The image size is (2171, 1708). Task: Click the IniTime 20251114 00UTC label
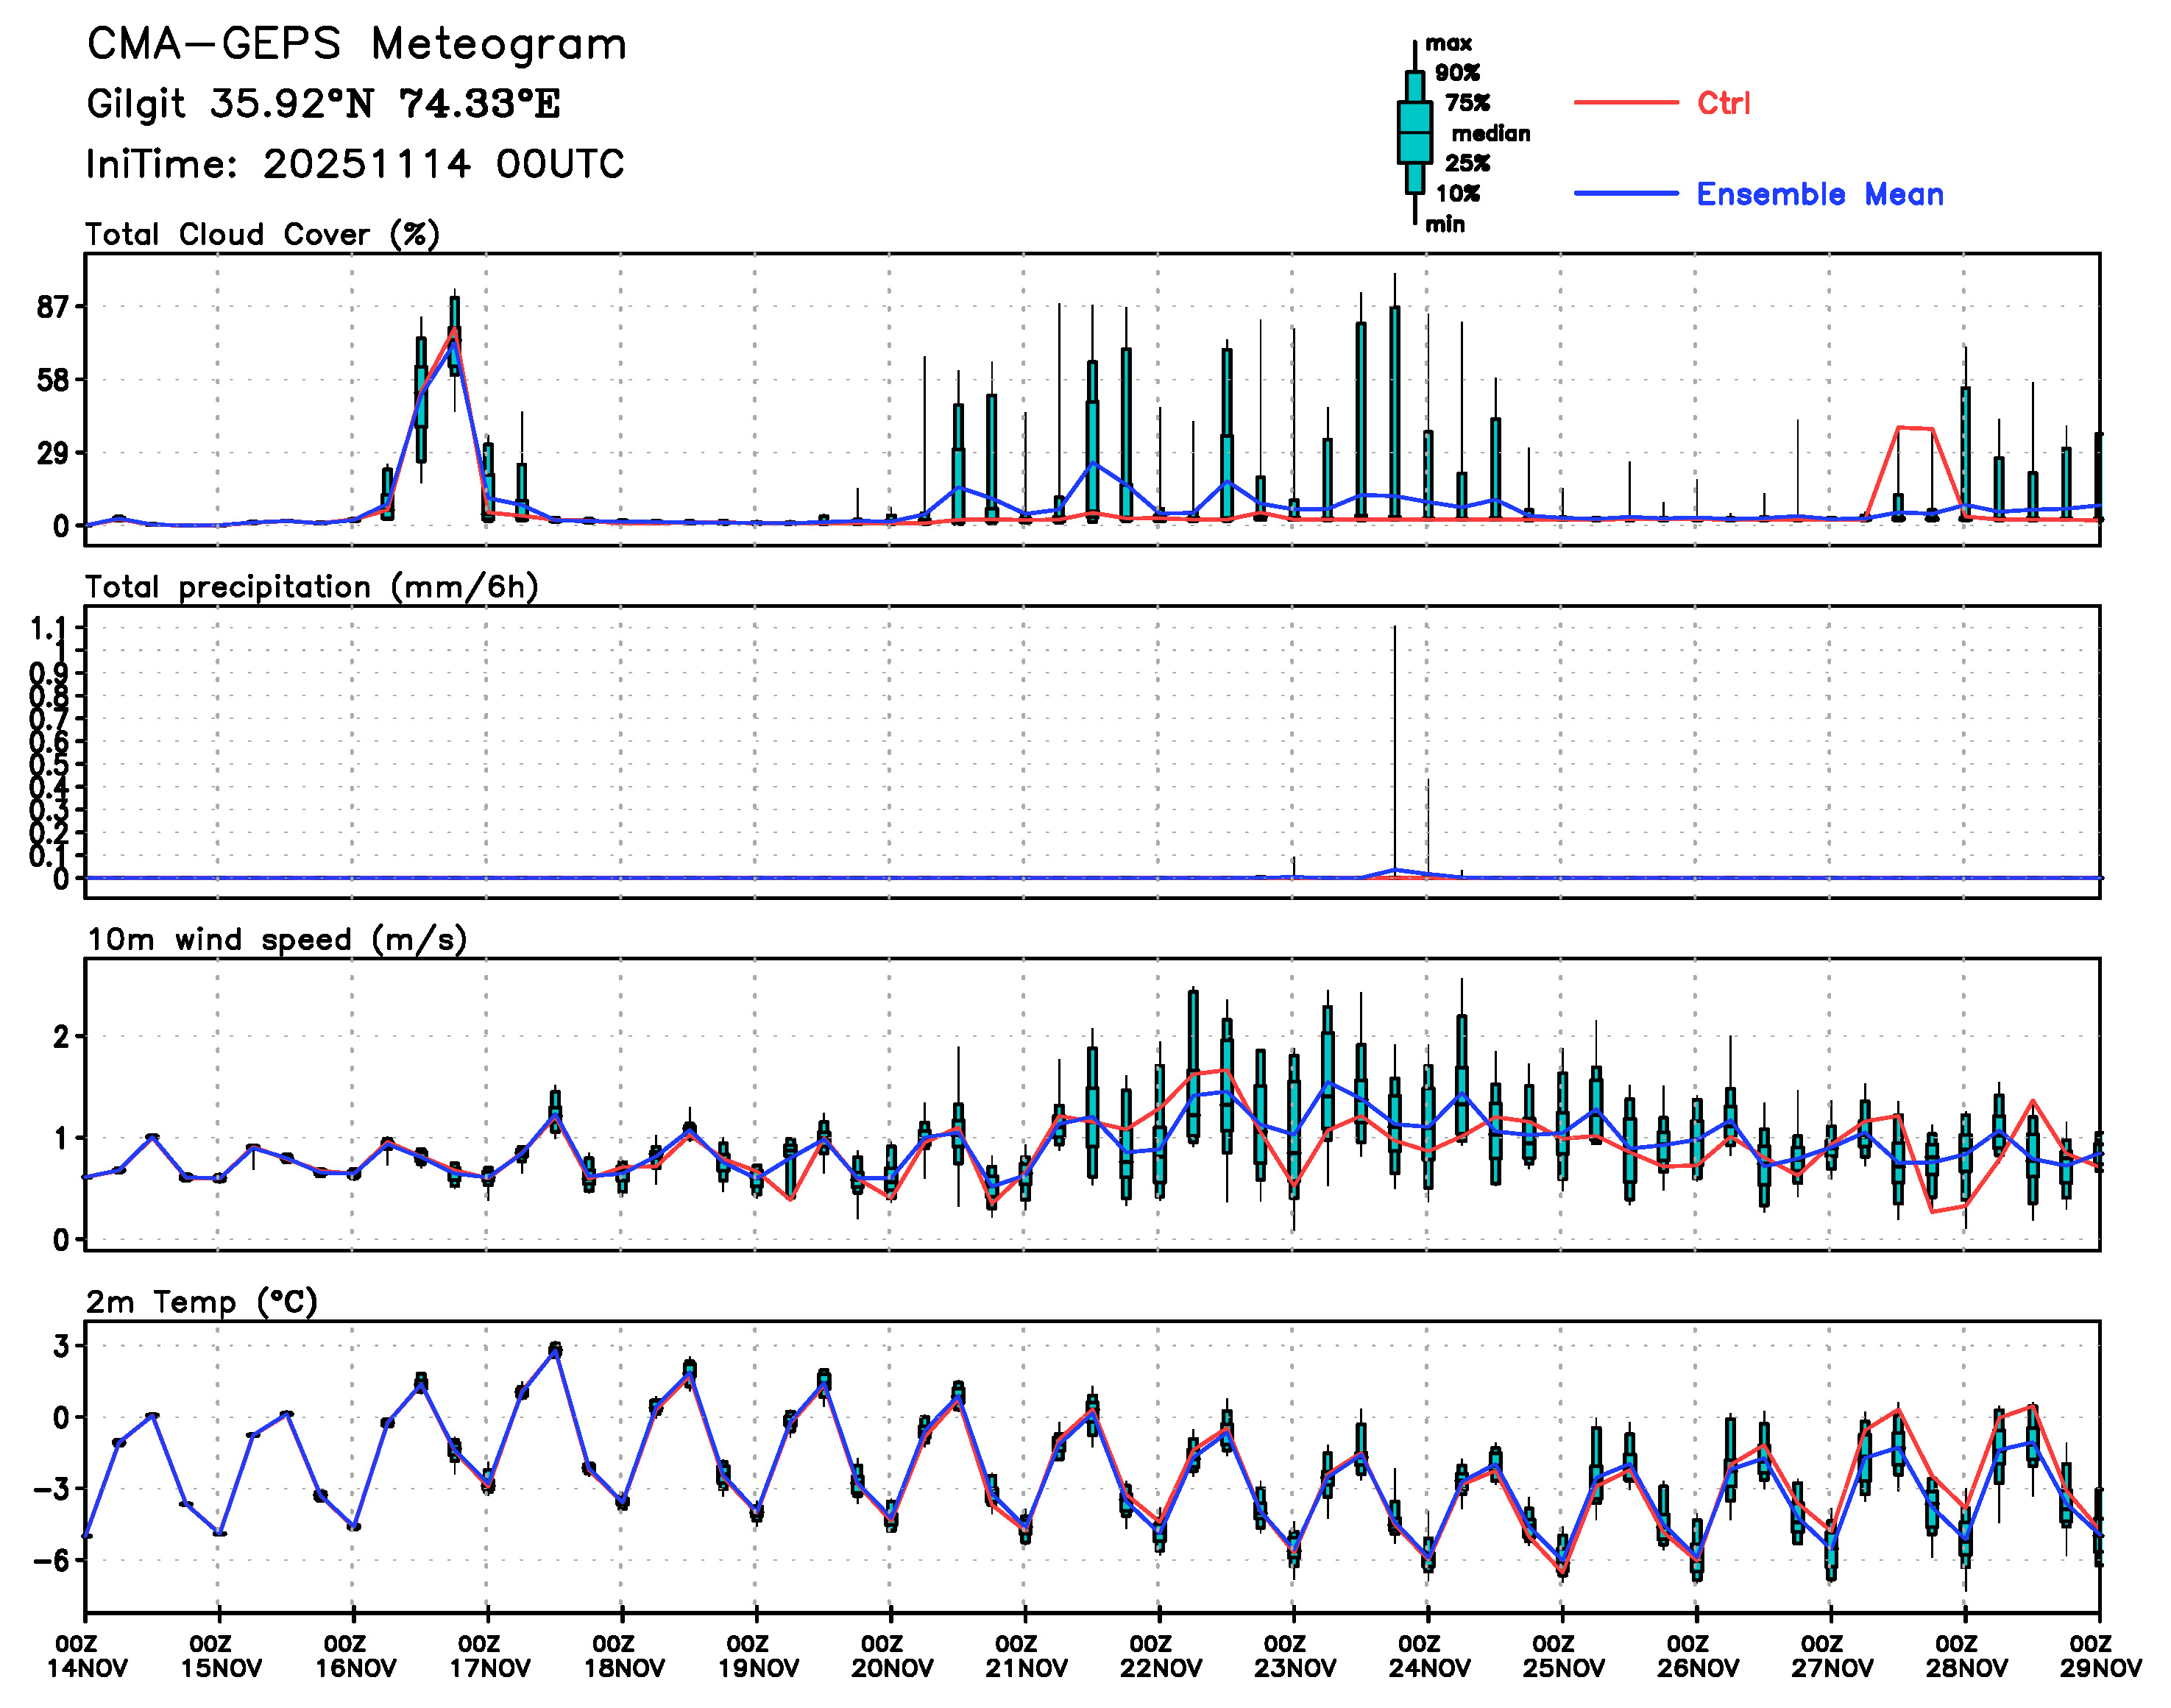tap(355, 164)
